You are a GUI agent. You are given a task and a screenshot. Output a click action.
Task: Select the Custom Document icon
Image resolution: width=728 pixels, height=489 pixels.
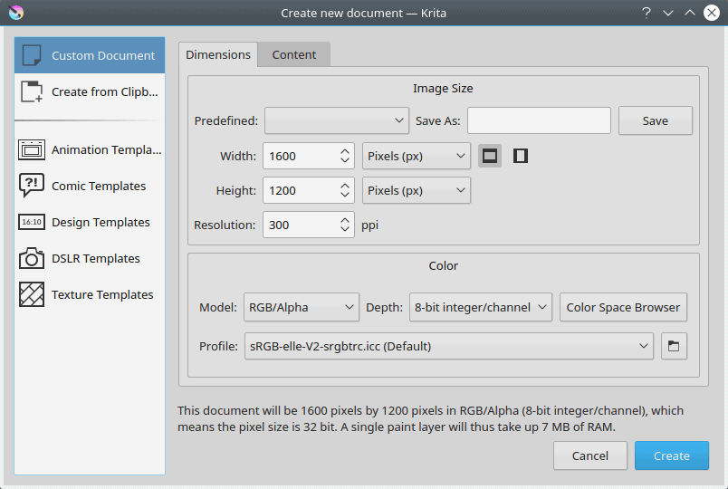tap(32, 55)
